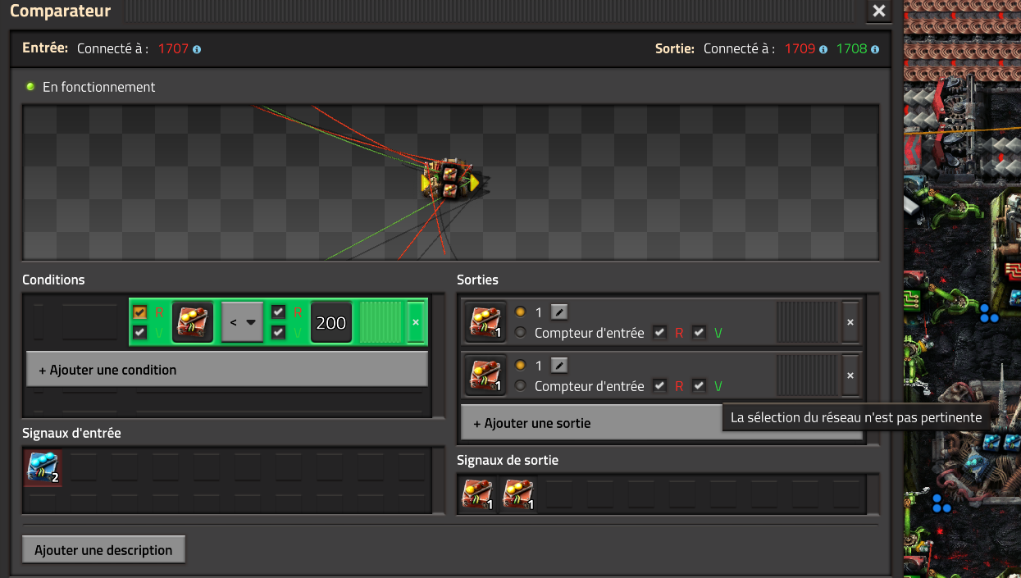Toggle first output's green network checkbox

coord(699,333)
